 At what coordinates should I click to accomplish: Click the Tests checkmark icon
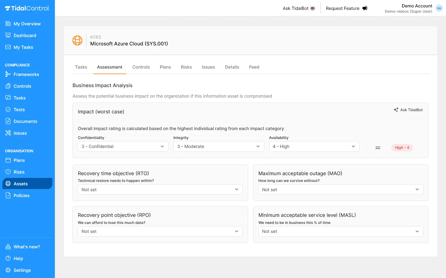(x=8, y=110)
